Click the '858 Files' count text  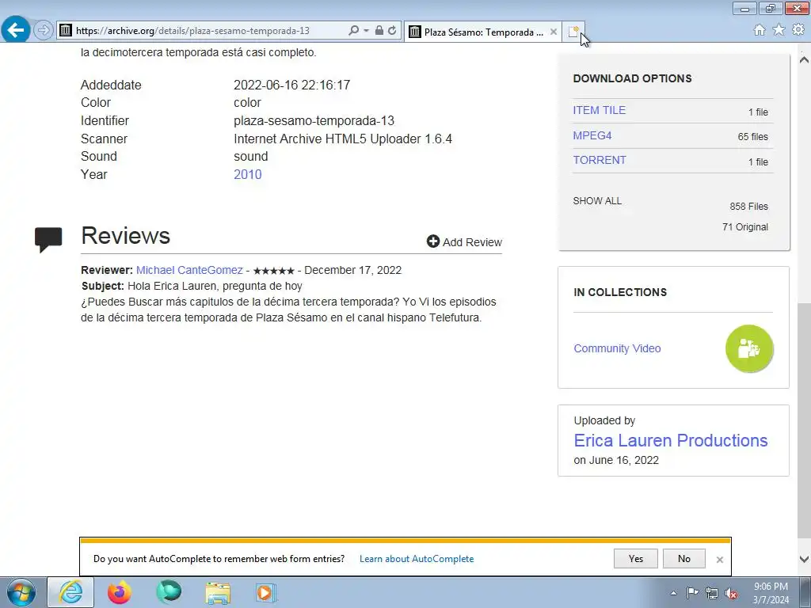point(749,207)
